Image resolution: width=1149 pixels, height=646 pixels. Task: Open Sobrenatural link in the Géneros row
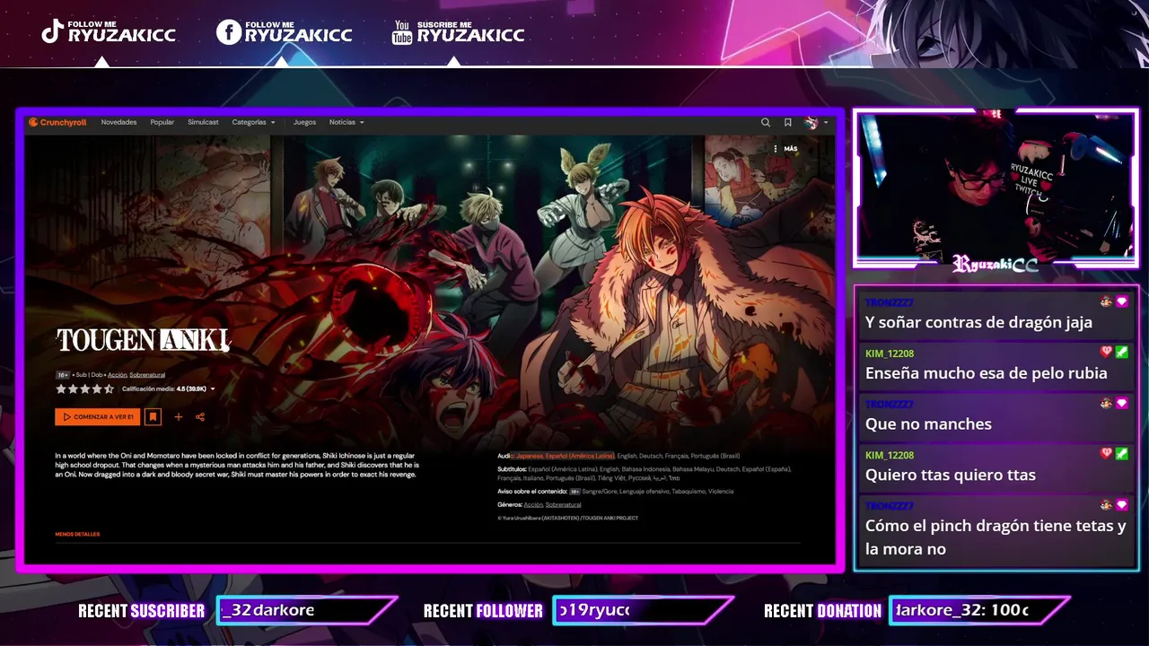point(563,505)
